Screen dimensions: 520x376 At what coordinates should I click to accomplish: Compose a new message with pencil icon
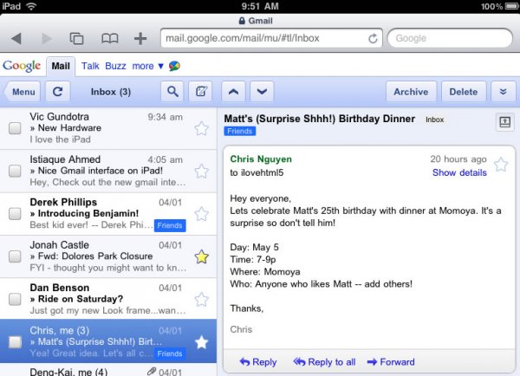(x=201, y=92)
